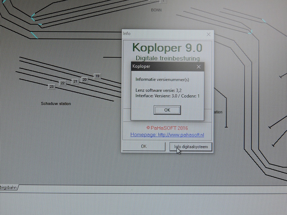Click the PaHaSOFT 2016 copyright text

point(167,128)
